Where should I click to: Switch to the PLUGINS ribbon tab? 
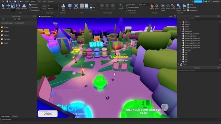[x=51, y=1]
